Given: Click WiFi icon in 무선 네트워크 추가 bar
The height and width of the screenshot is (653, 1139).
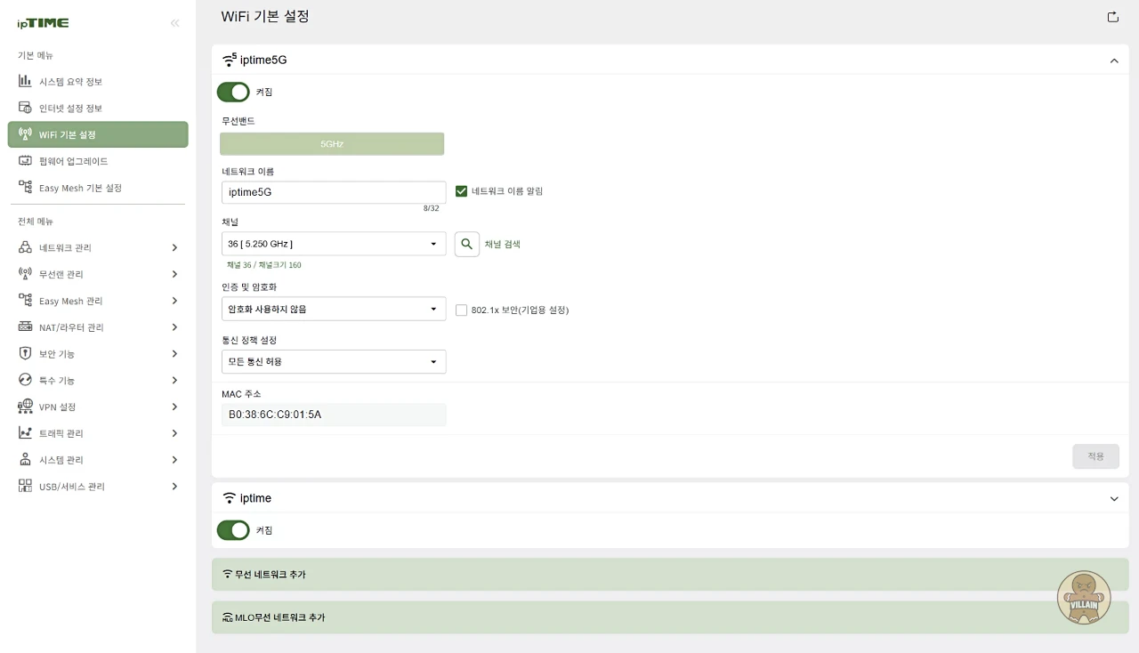Looking at the screenshot, I should tap(228, 575).
